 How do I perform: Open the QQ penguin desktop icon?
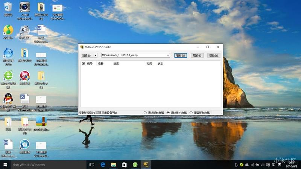tap(8, 99)
